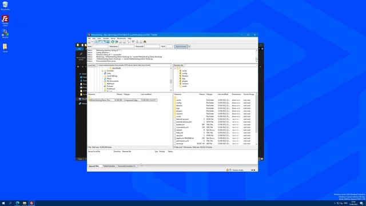Select cache folder in remote tree

184,71
